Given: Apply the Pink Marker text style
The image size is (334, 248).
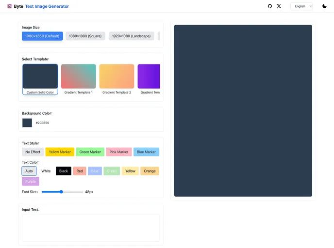Looking at the screenshot, I should [x=119, y=152].
